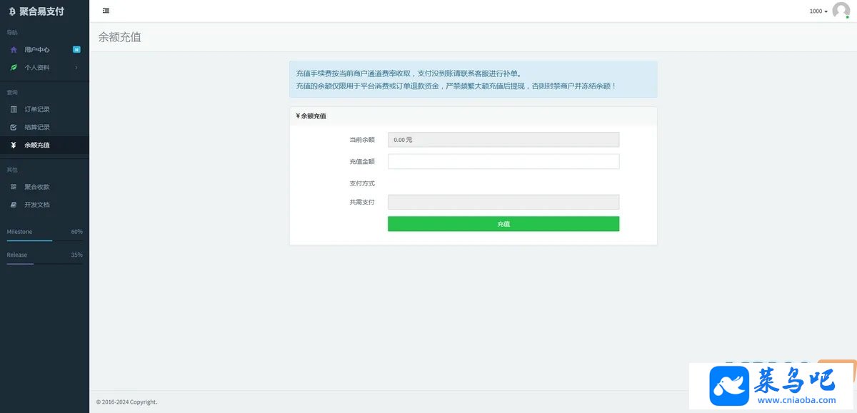Click the leaf icon beside 个人资料
The height and width of the screenshot is (413, 857).
tap(14, 67)
